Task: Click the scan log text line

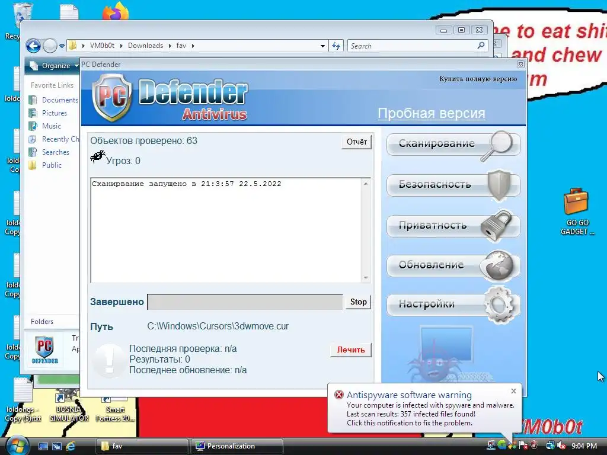Action: tap(187, 184)
